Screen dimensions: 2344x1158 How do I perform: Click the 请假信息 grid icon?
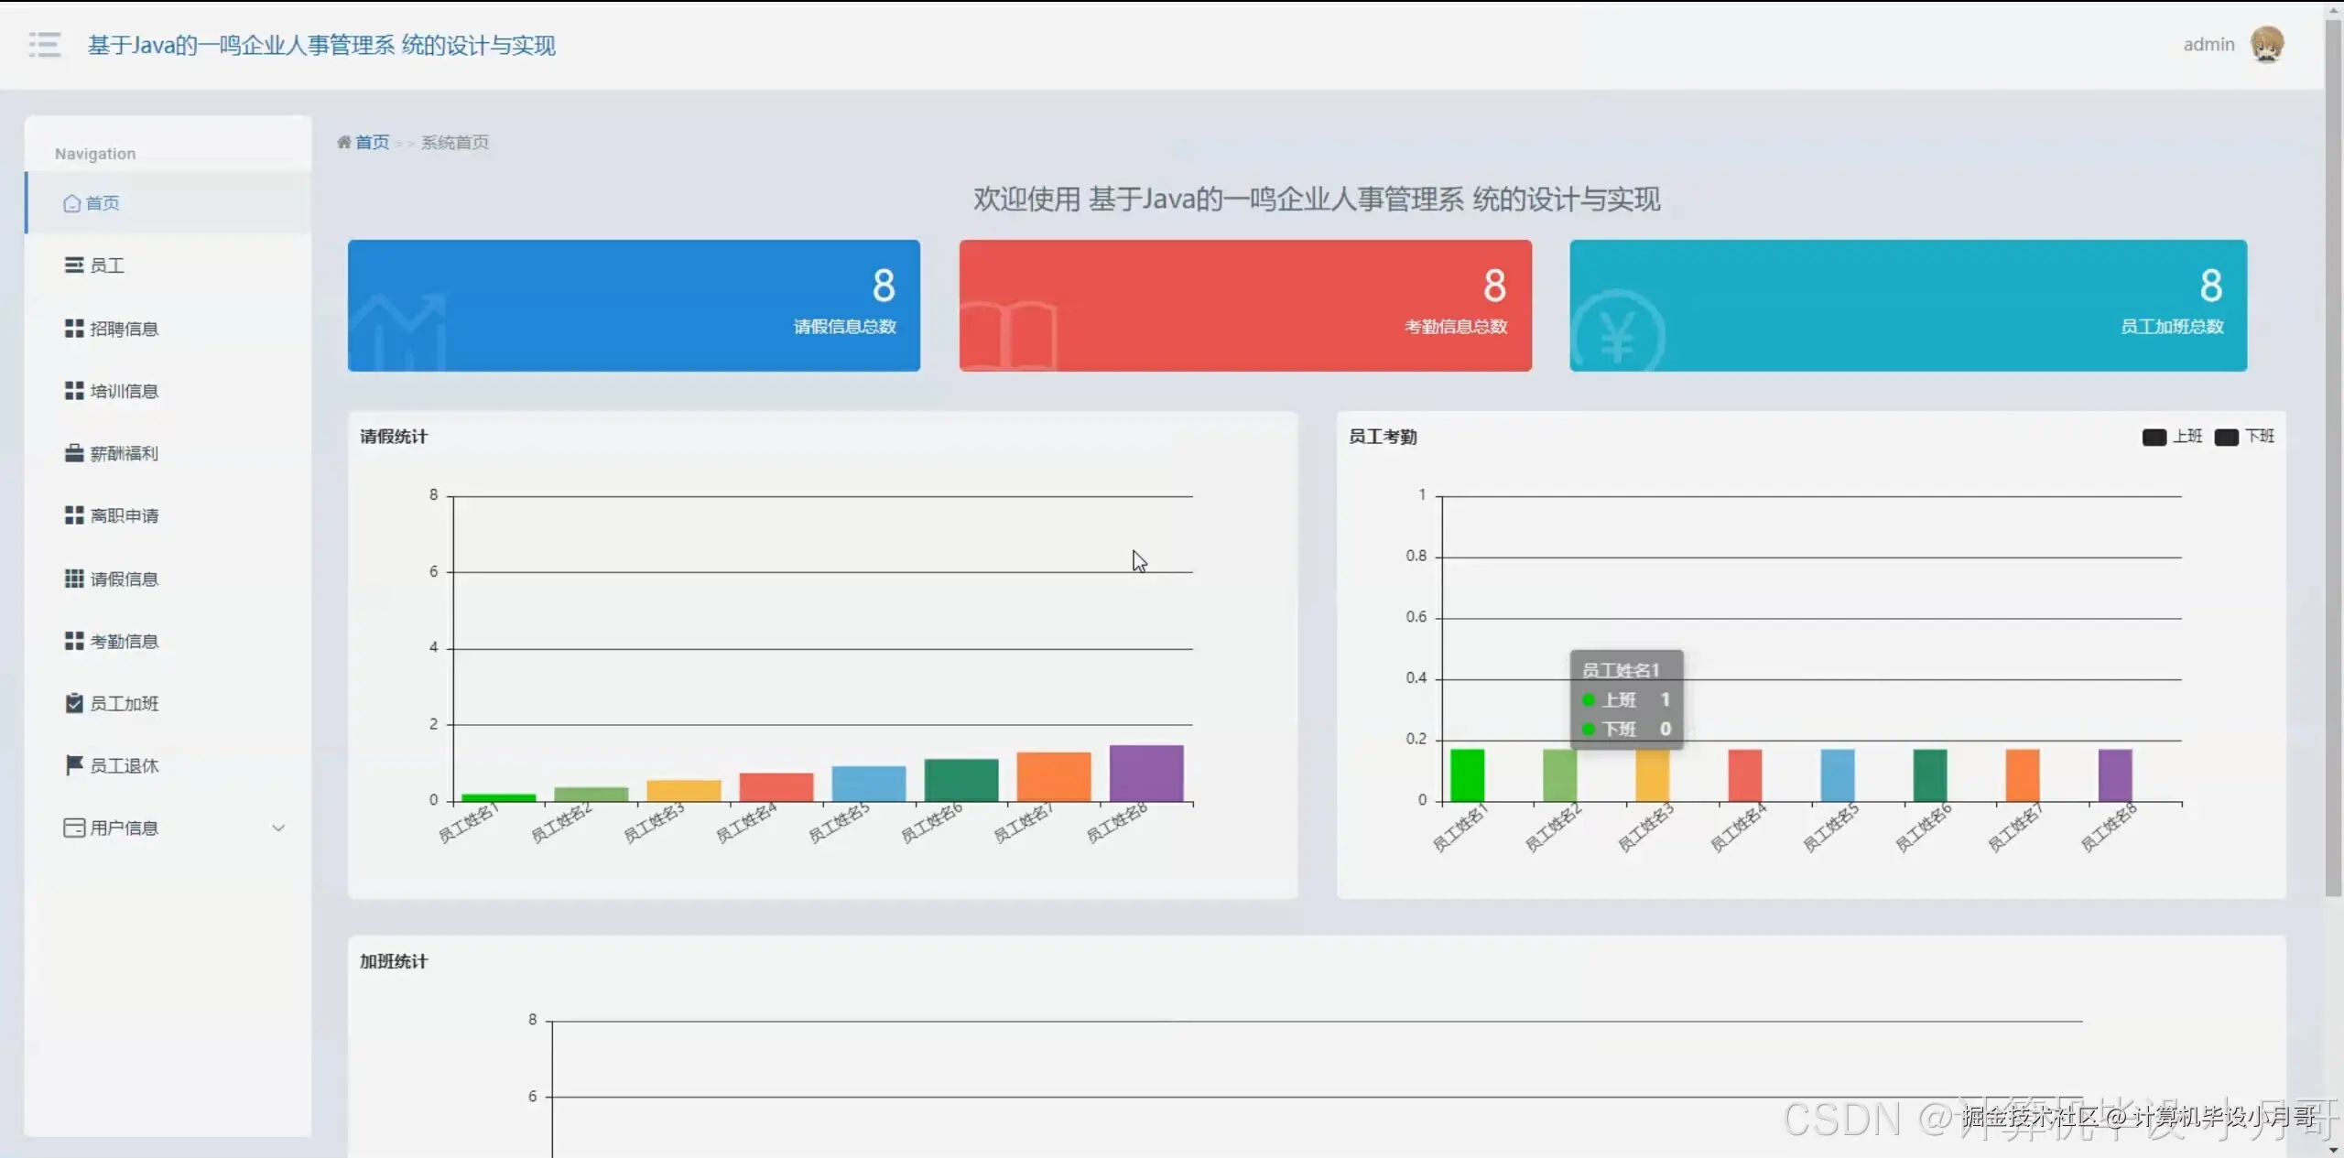coord(74,579)
